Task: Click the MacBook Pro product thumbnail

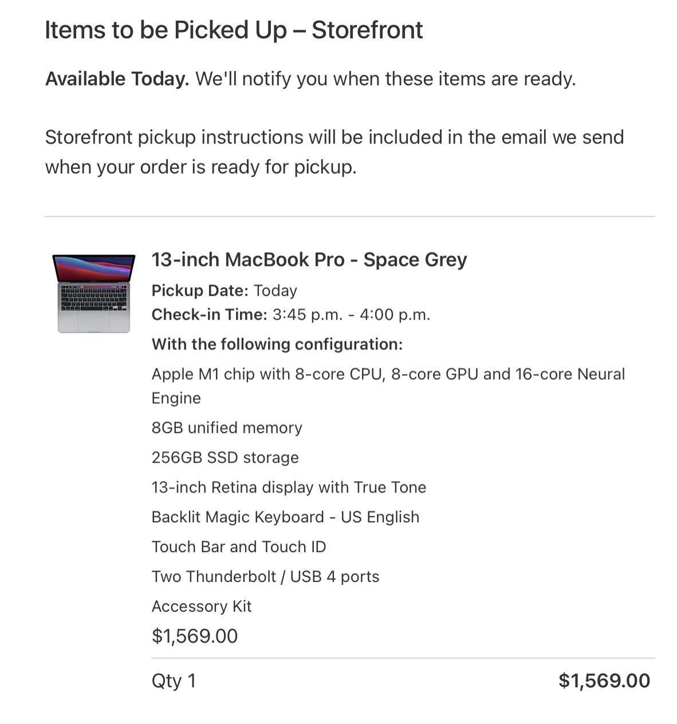Action: click(94, 293)
